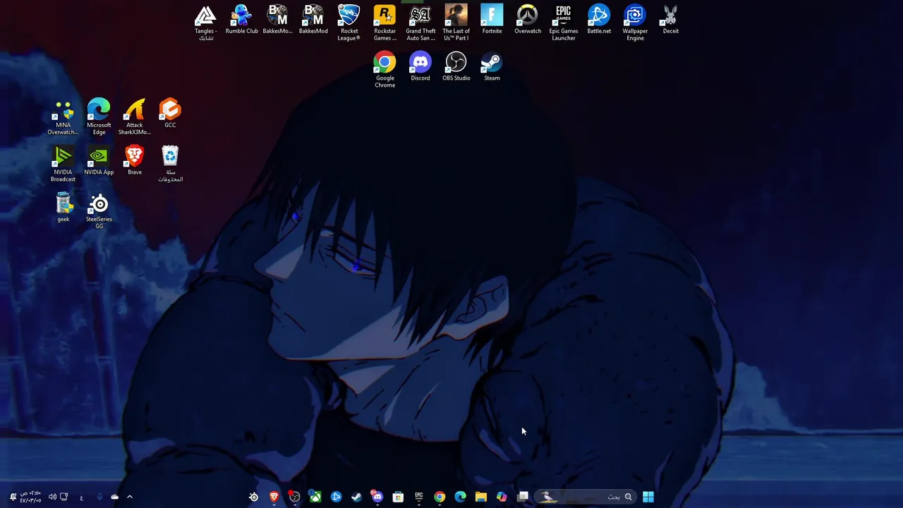Select the Rumble Club desktop icon
This screenshot has width=903, height=508.
(x=241, y=20)
